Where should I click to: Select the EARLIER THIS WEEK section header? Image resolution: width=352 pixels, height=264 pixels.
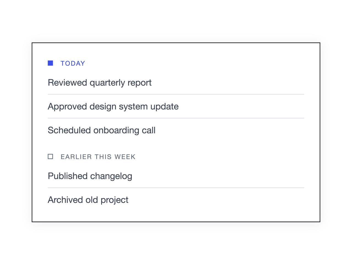(x=98, y=157)
